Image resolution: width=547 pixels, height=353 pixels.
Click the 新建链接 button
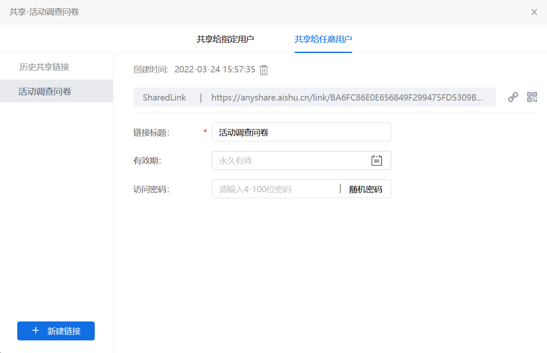click(x=56, y=331)
